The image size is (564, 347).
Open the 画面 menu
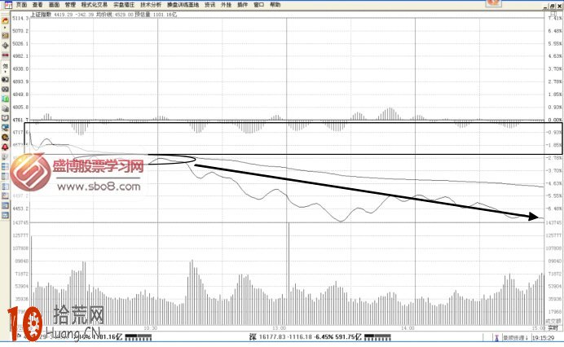[x=54, y=5]
